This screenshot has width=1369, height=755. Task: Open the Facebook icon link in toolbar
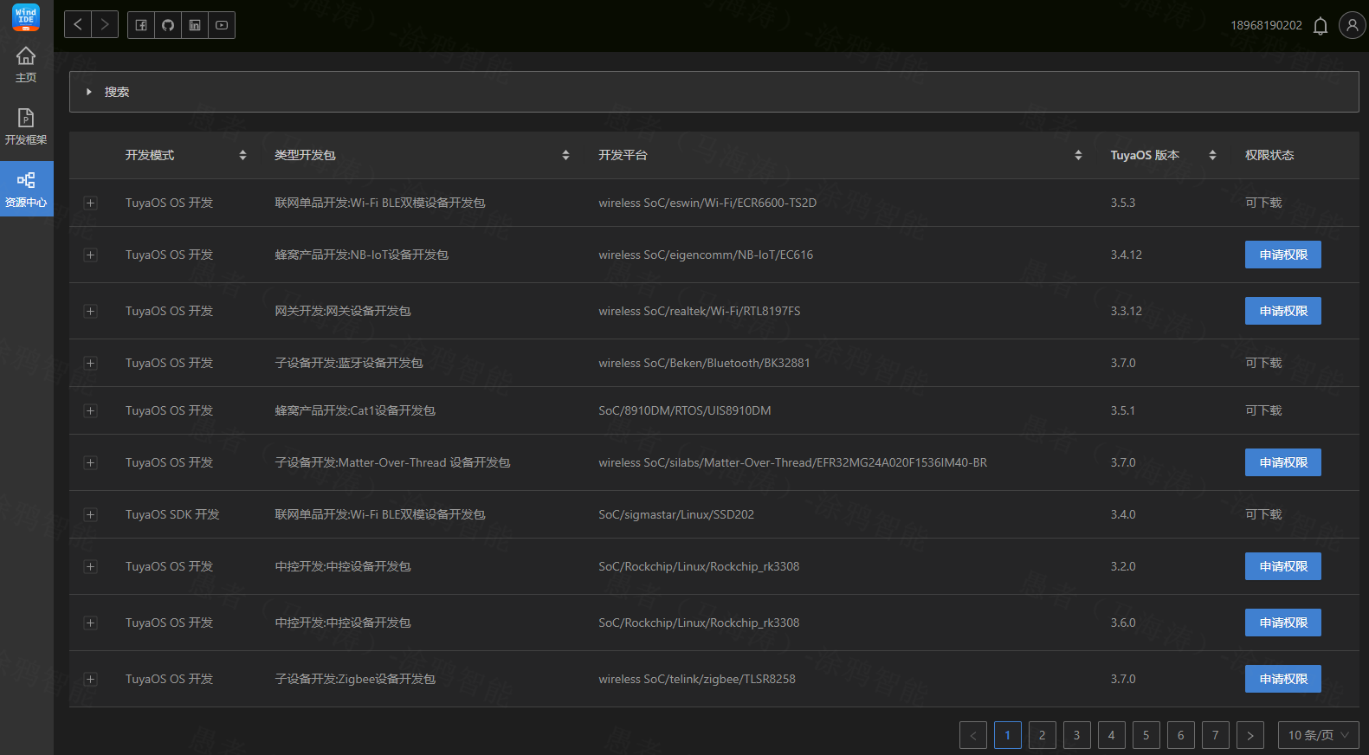click(141, 25)
